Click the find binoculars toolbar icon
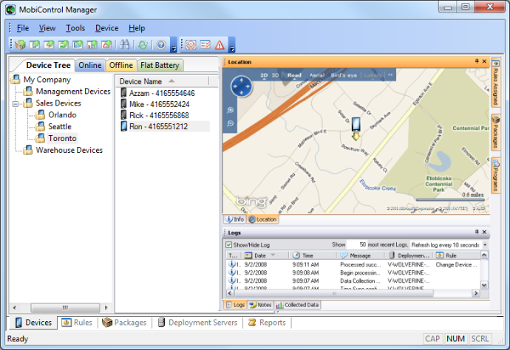Image resolution: width=510 pixels, height=350 pixels. 124,44
